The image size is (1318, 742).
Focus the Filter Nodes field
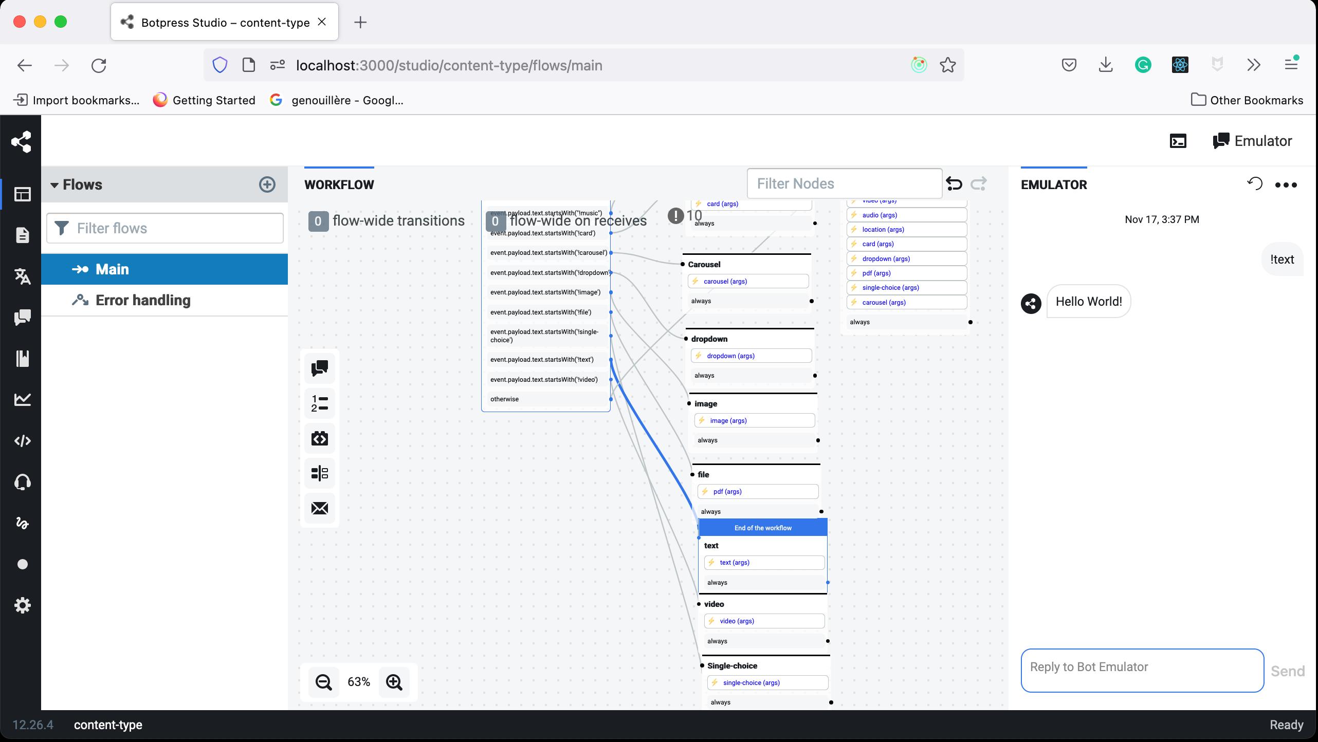844,183
